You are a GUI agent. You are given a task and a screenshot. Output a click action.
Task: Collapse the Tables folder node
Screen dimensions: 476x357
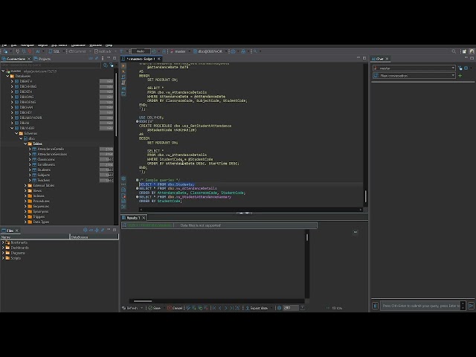tap(25, 144)
